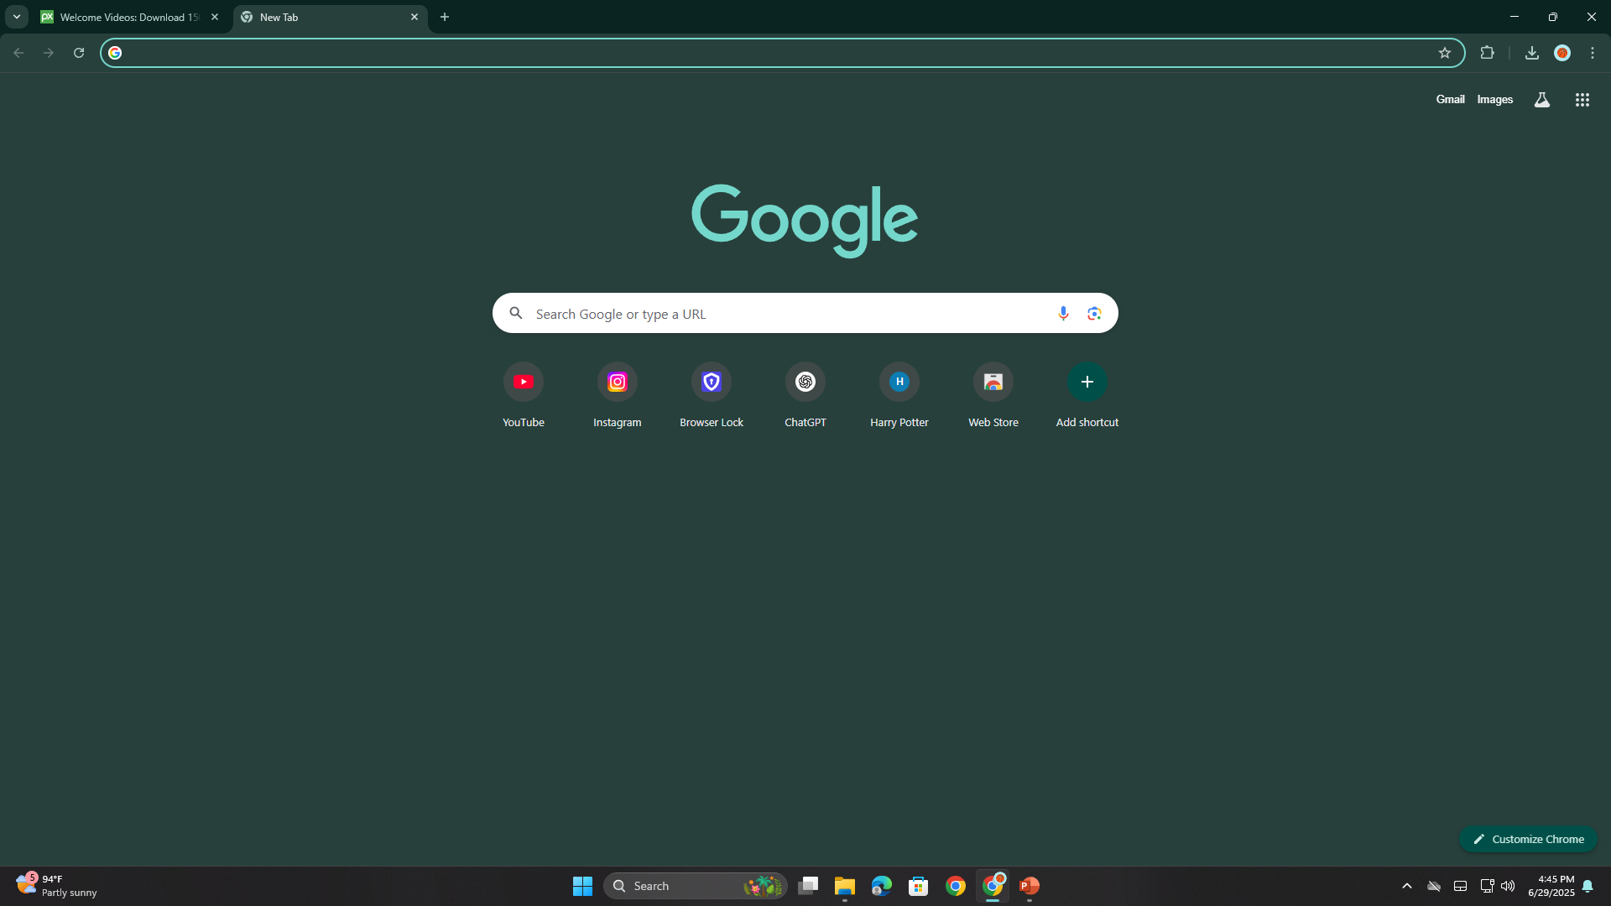Open Task View on the taskbar
This screenshot has width=1611, height=906.
808,886
